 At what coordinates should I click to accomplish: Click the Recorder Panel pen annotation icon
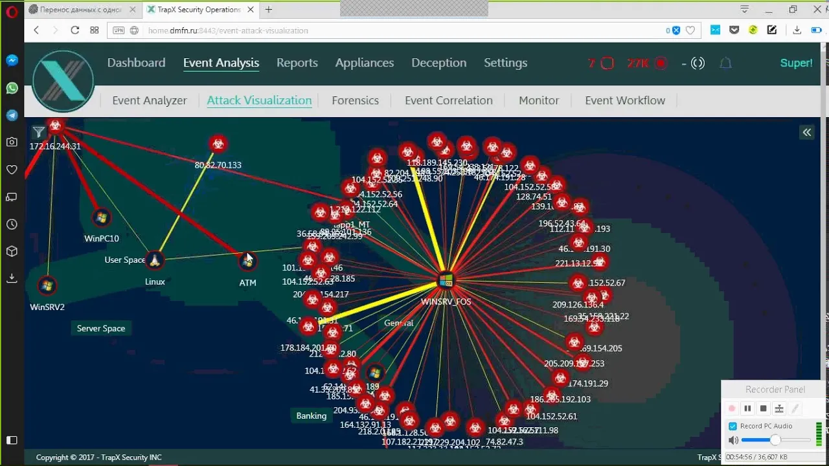tap(795, 408)
